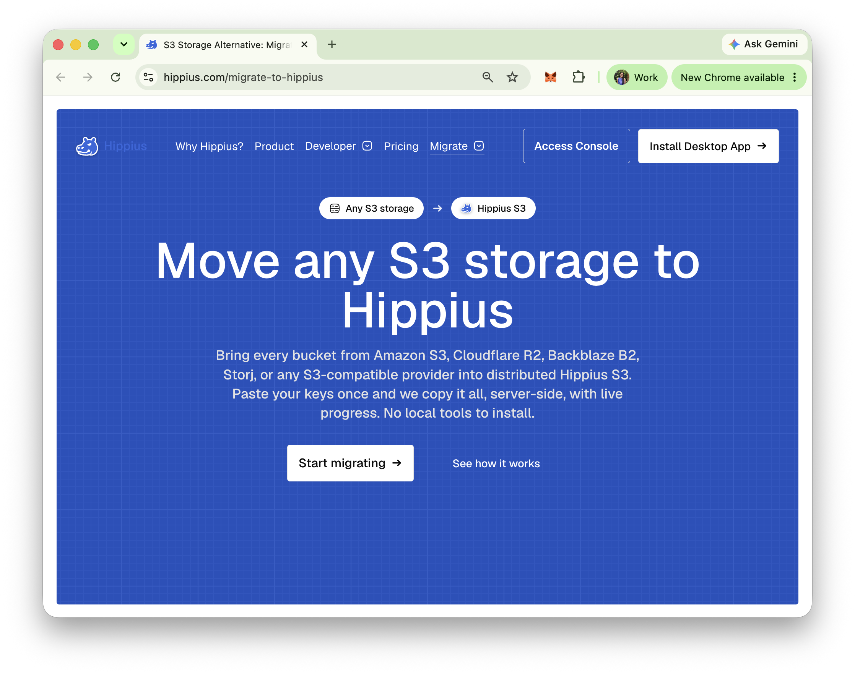Screen dimensions: 855x674
Task: Click the Gemini sparkle icon
Action: (734, 44)
